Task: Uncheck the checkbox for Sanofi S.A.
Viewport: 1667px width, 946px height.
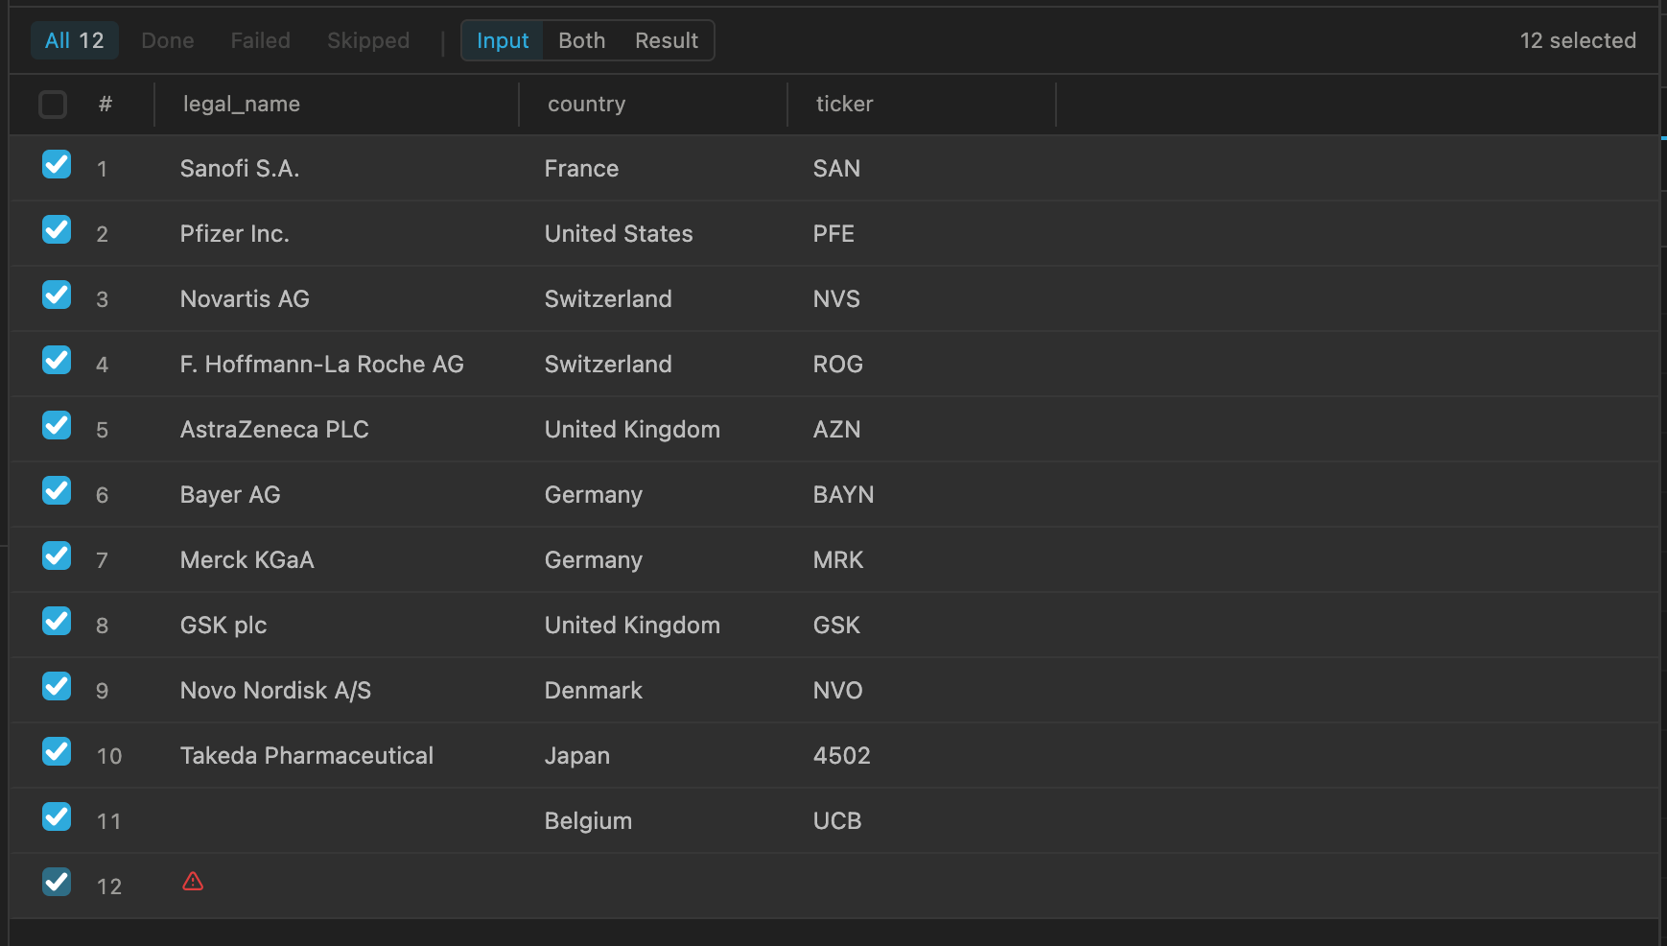Action: pyautogui.click(x=57, y=165)
